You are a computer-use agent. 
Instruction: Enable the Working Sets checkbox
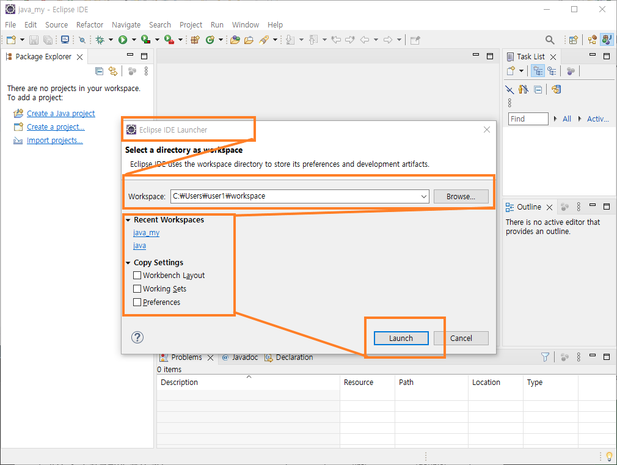(x=137, y=288)
